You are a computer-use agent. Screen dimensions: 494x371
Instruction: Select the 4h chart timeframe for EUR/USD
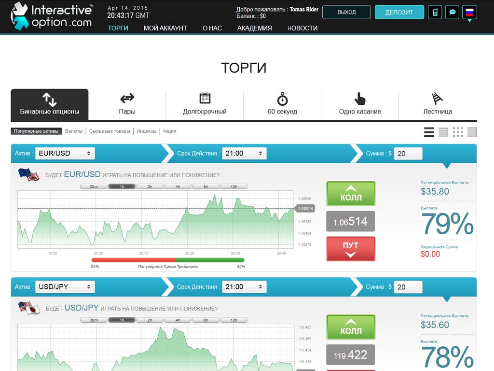coord(178,186)
